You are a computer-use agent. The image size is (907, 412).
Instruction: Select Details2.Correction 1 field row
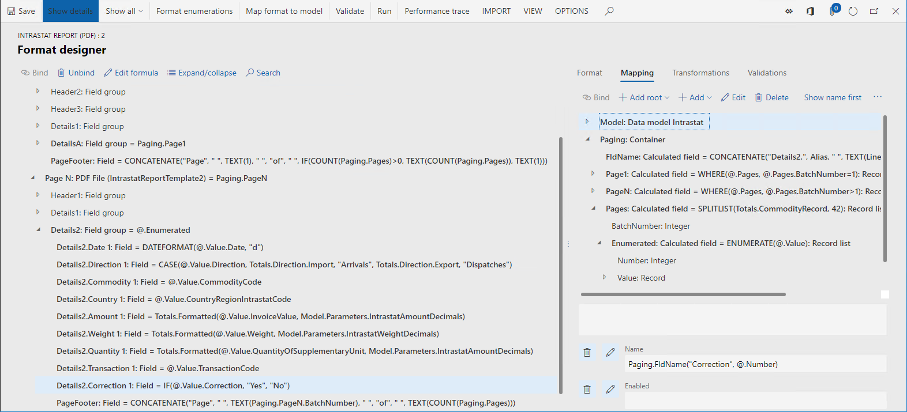(295, 385)
